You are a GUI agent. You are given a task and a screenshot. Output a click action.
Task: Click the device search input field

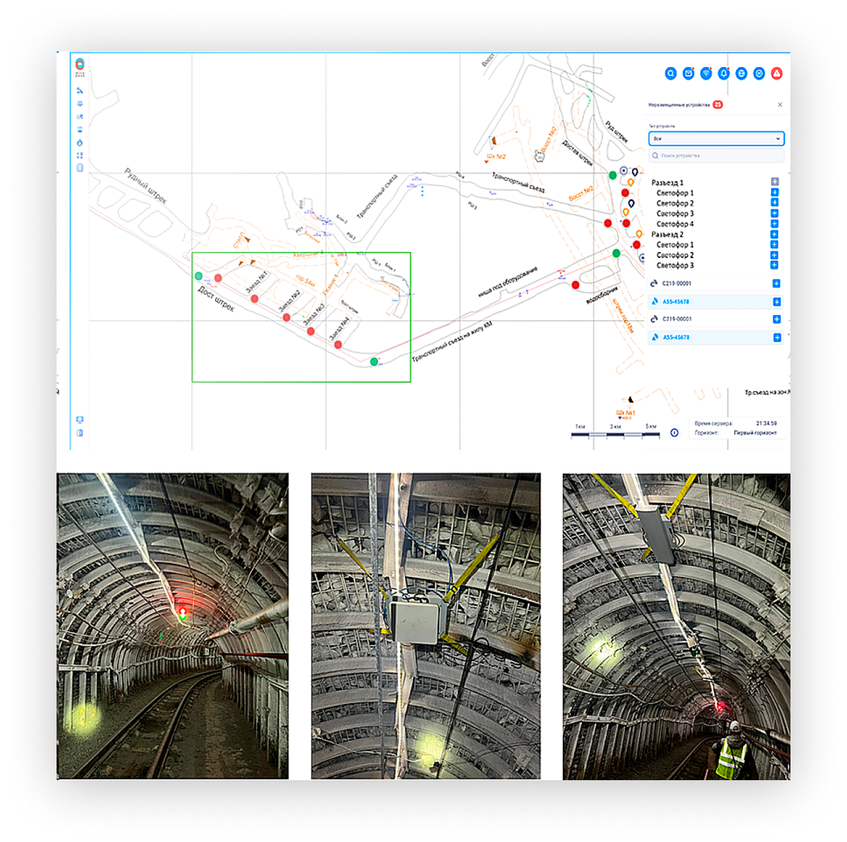[716, 156]
